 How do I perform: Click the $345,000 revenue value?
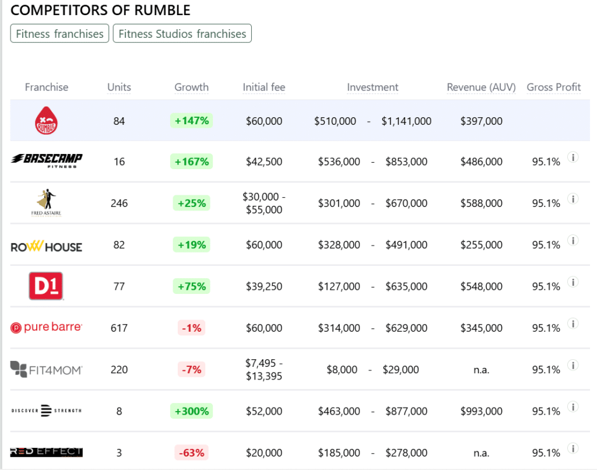pyautogui.click(x=481, y=328)
